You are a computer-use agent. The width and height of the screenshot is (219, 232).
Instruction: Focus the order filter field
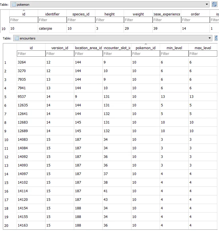point(195,20)
